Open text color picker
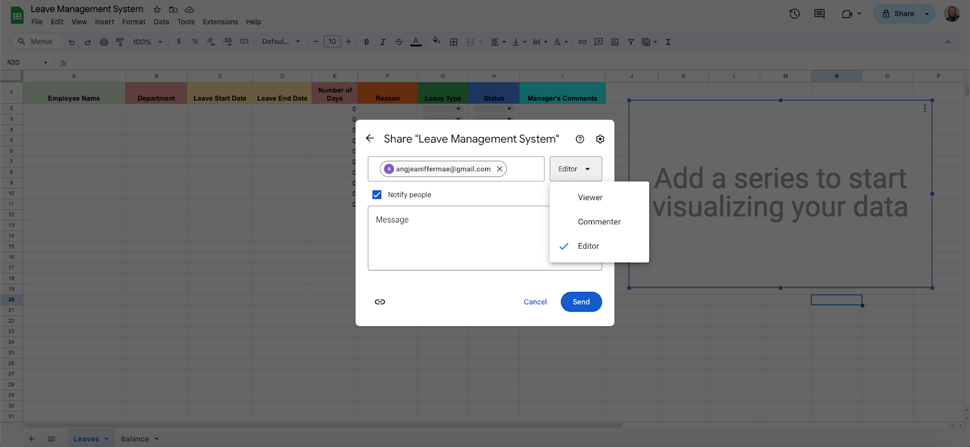The width and height of the screenshot is (970, 447). click(416, 42)
